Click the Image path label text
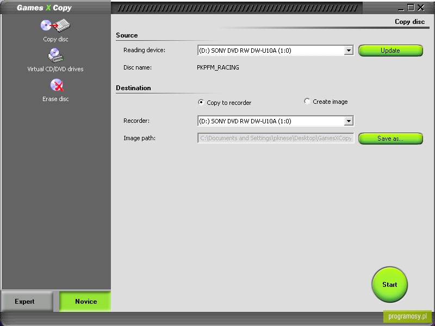The image size is (435, 326). pyautogui.click(x=140, y=138)
